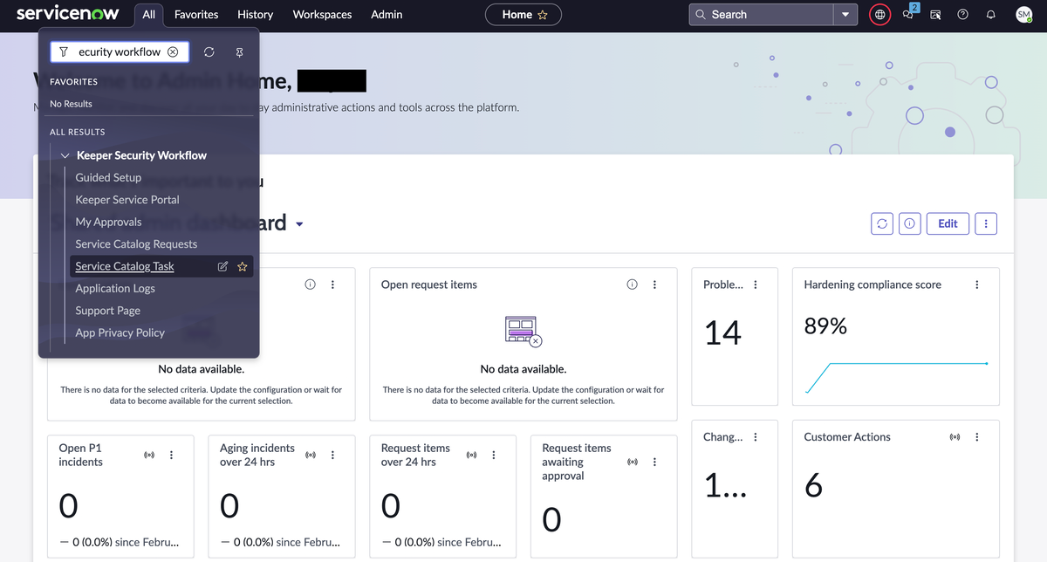1047x562 pixels.
Task: Open the Workspaces menu
Action: coord(322,15)
